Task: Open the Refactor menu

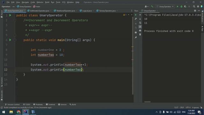Action: pyautogui.click(x=40, y=2)
